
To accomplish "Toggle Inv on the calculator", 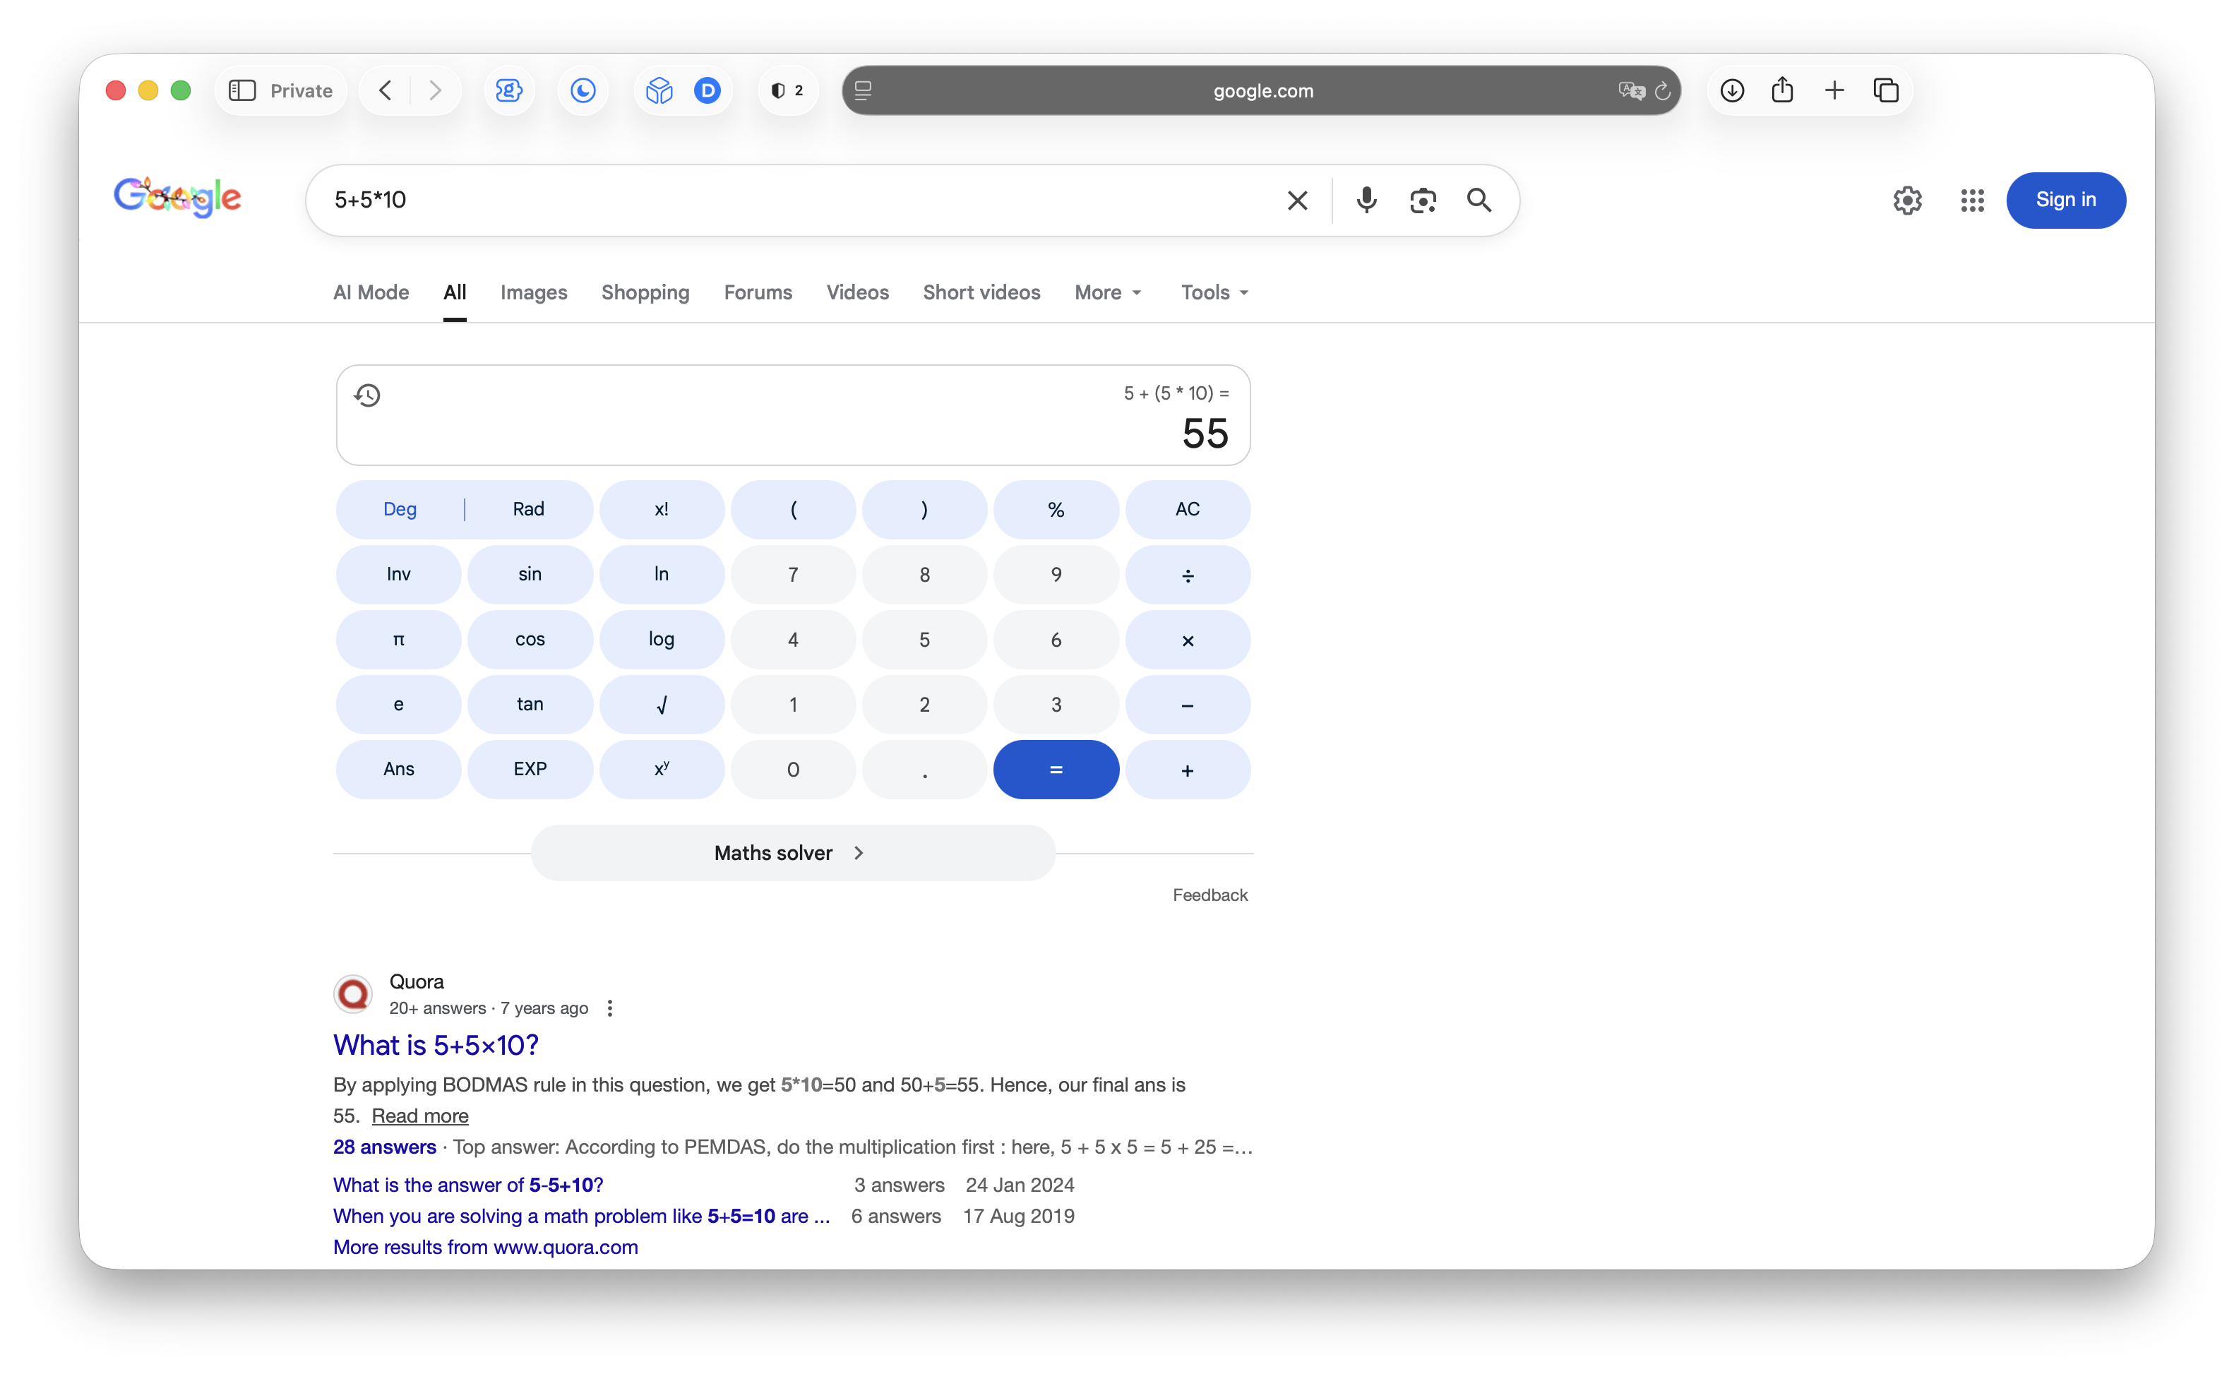I will (398, 574).
